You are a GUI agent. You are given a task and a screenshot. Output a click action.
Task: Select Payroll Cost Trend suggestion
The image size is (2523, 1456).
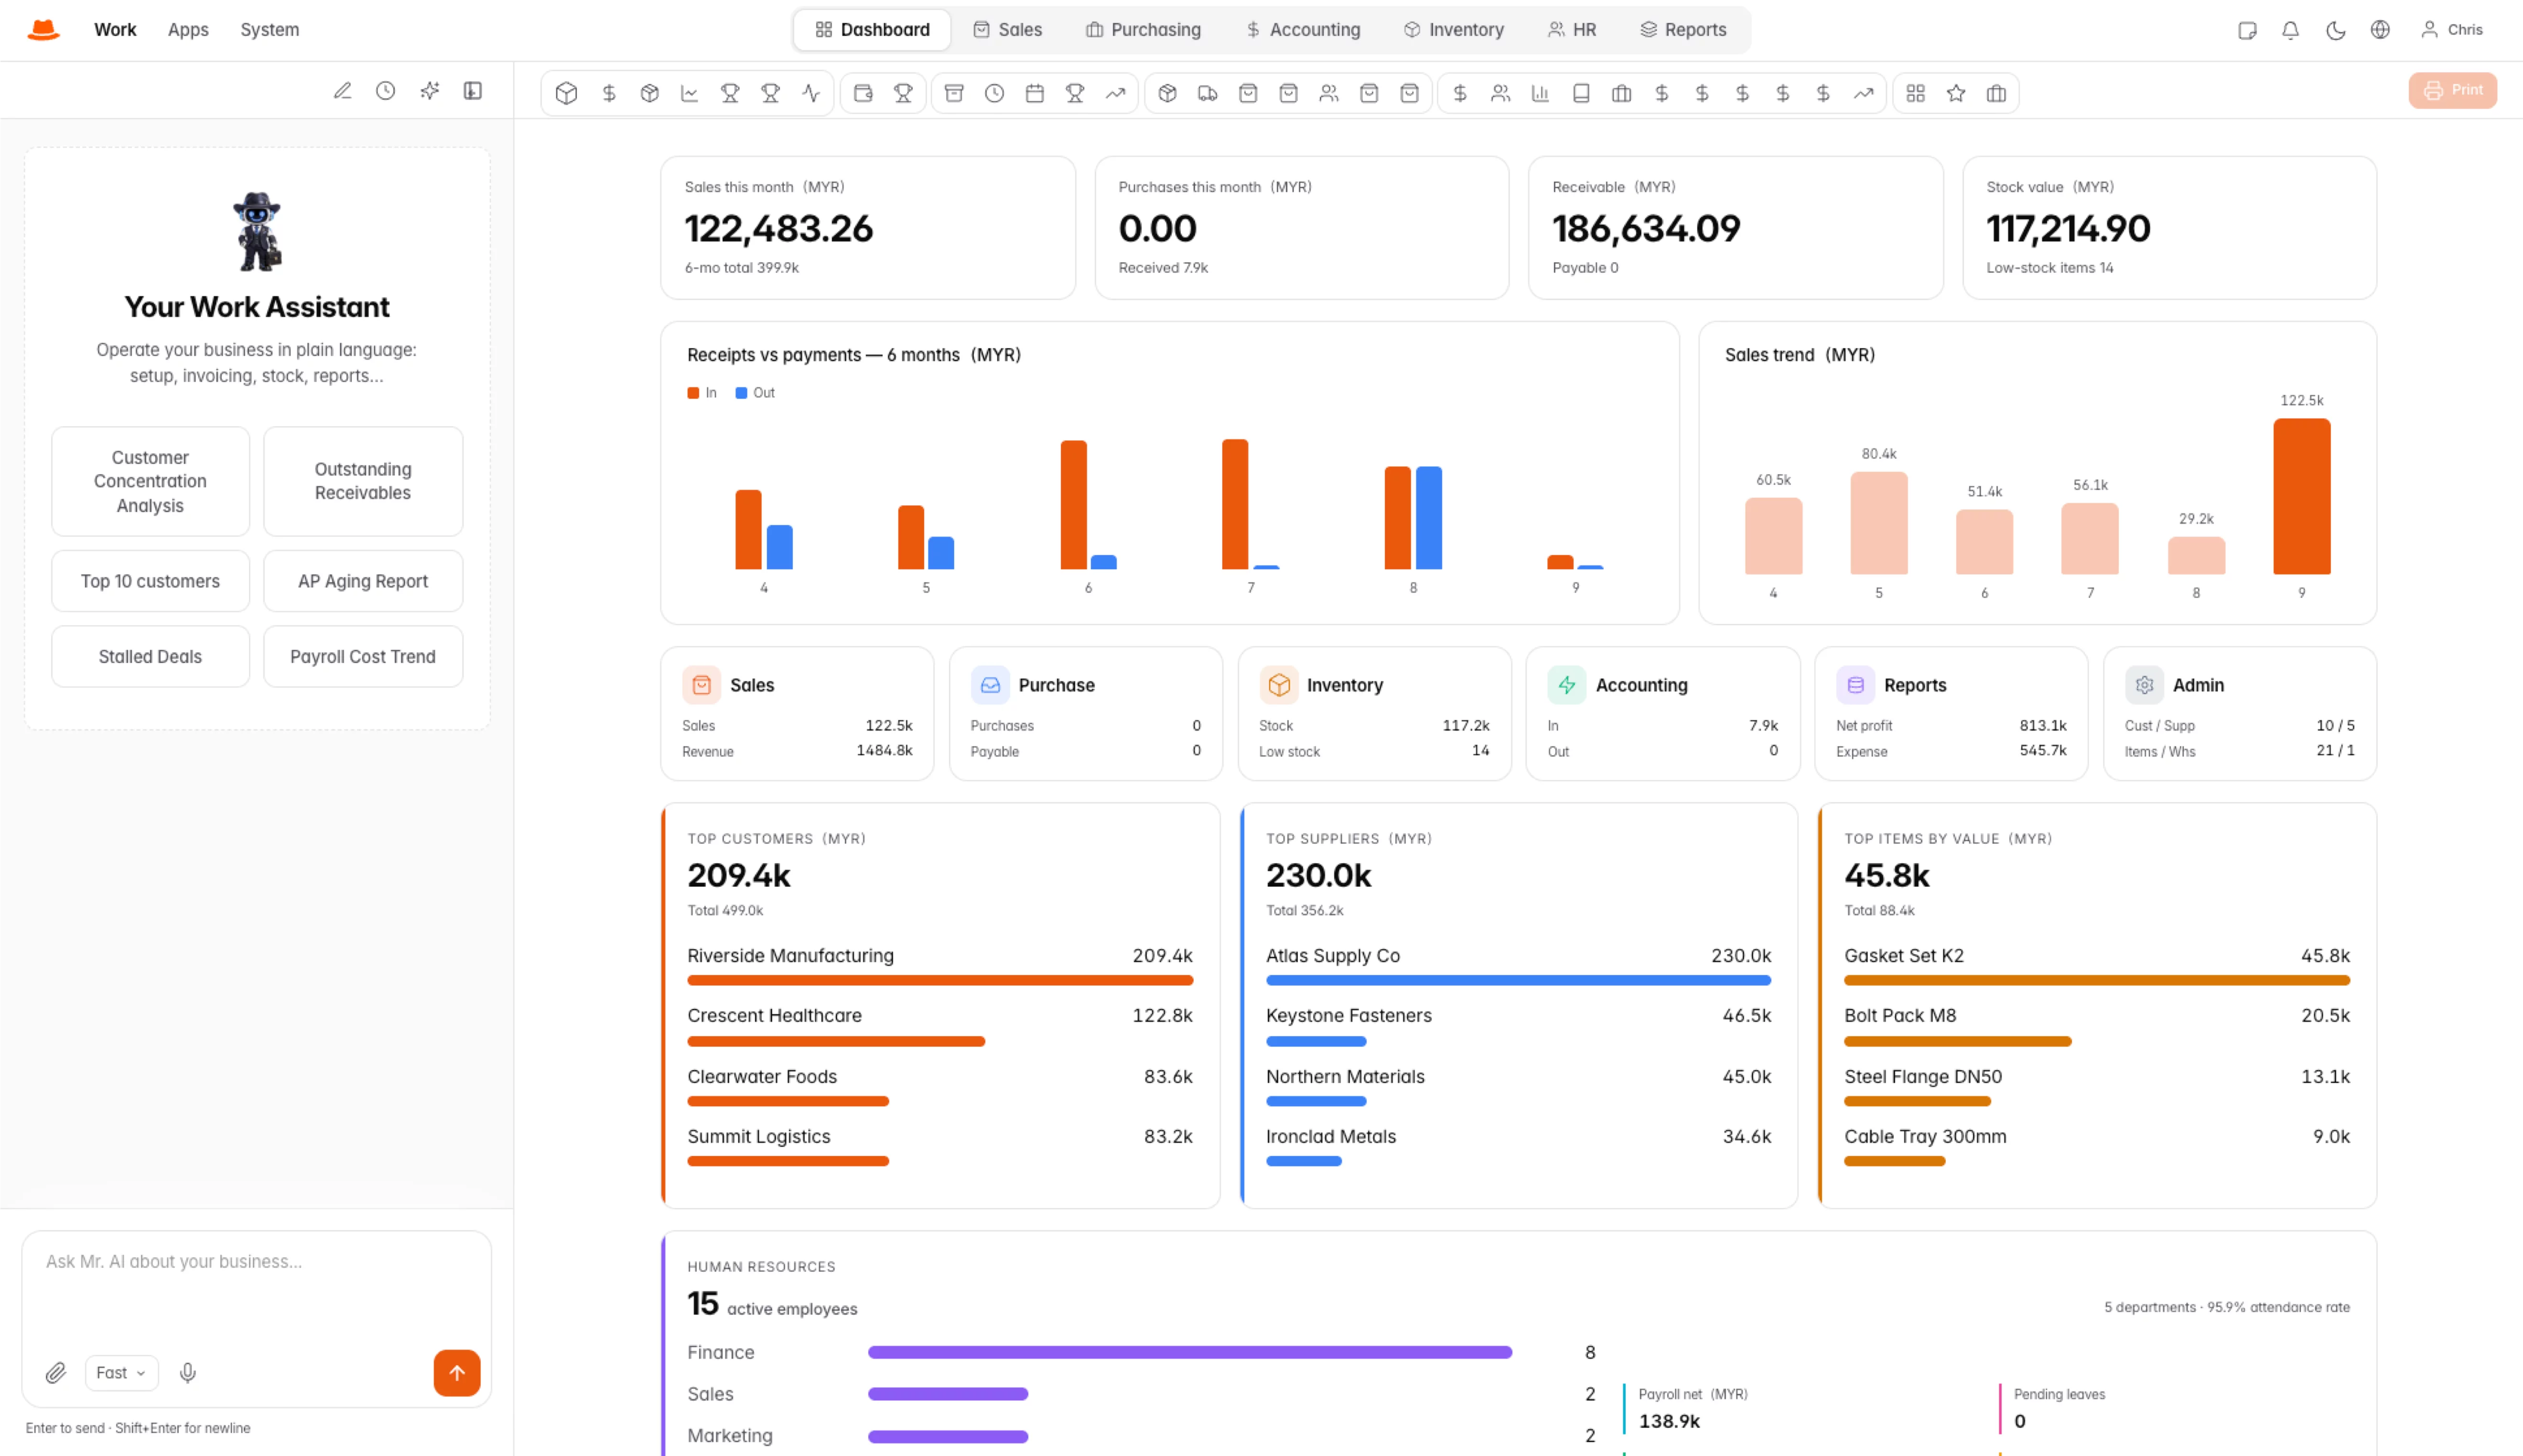point(363,657)
